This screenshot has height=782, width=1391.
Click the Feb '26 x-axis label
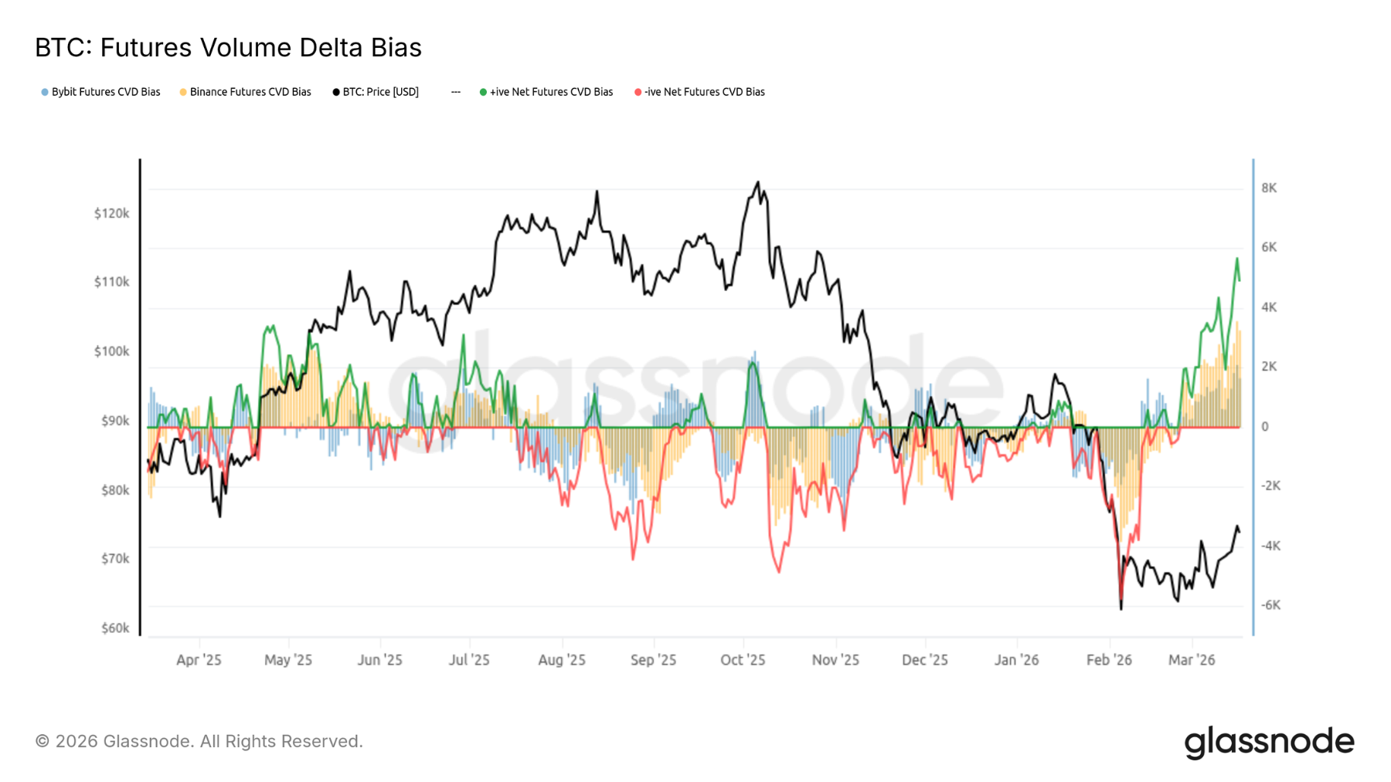click(x=1109, y=660)
